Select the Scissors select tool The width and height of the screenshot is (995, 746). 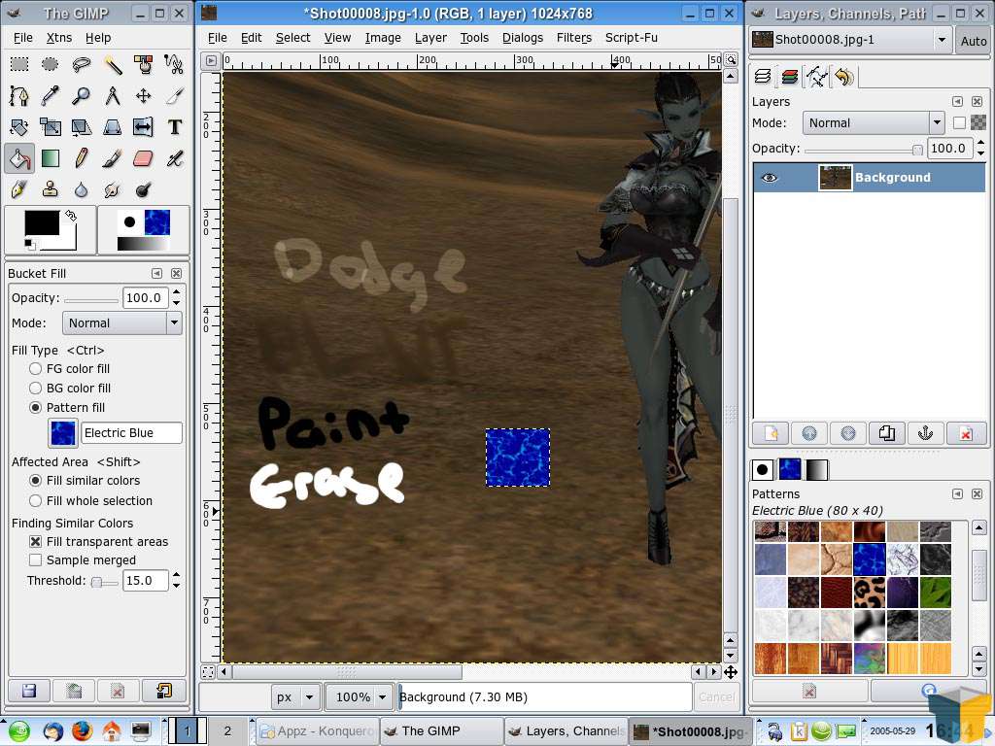174,64
